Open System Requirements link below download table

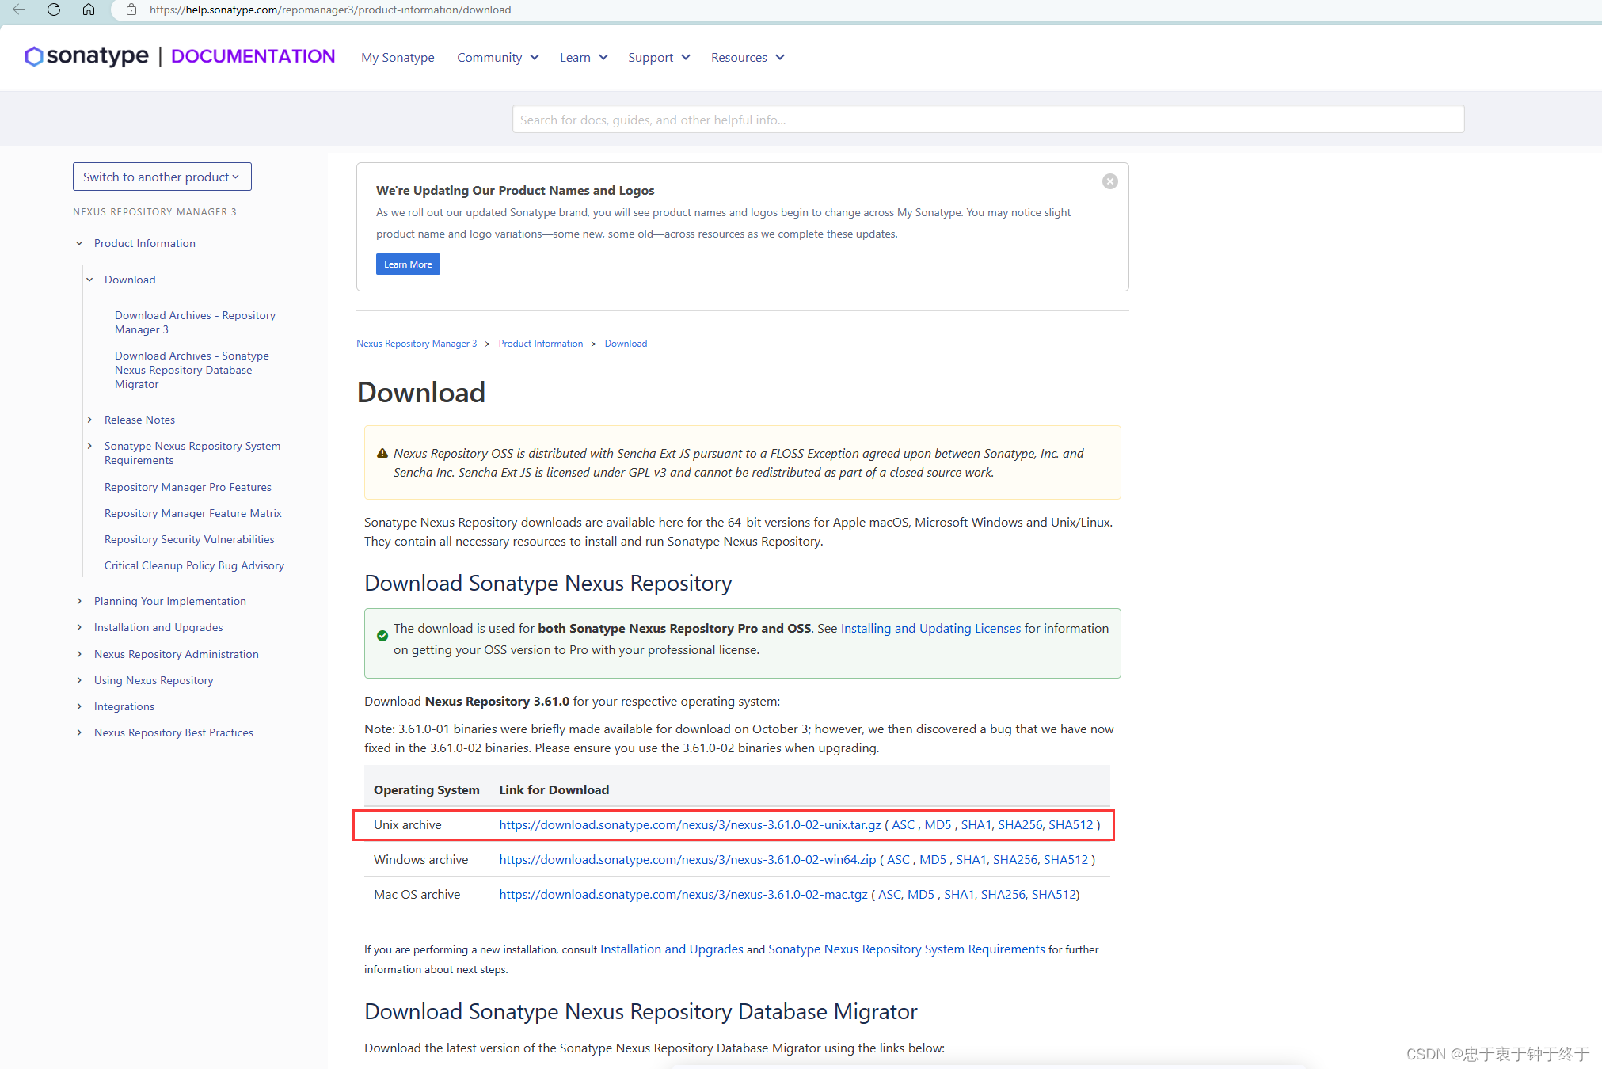907,949
